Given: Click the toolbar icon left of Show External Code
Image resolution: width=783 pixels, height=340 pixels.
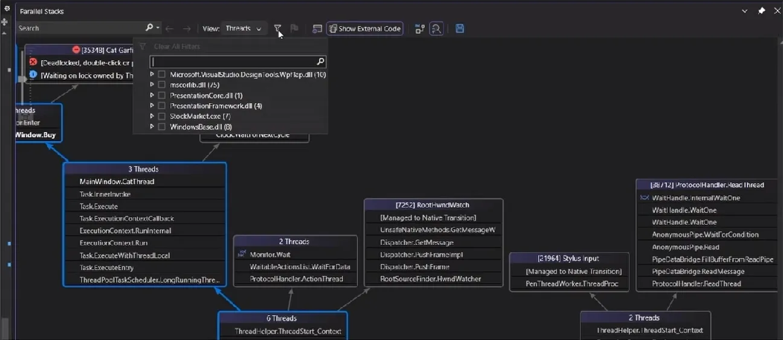Looking at the screenshot, I should coord(317,28).
